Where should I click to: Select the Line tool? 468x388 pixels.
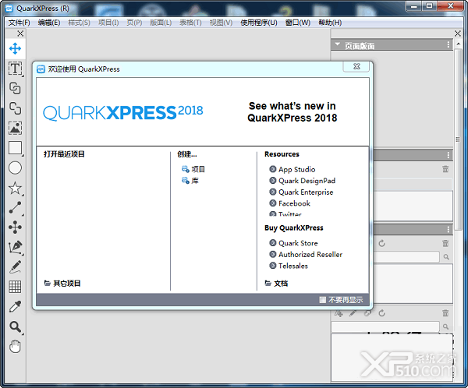[x=15, y=207]
